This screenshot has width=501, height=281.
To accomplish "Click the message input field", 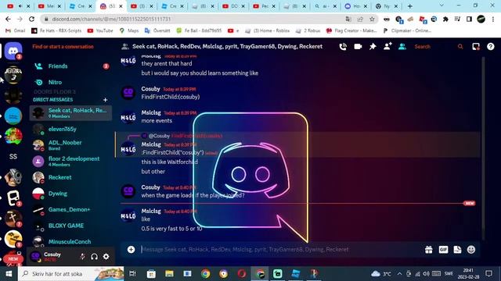I will tap(281, 250).
